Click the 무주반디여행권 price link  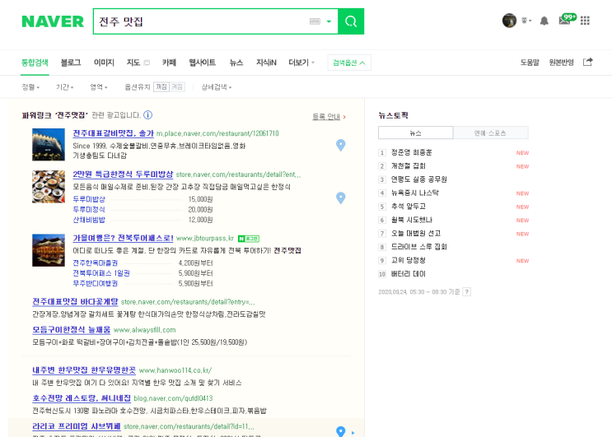point(96,283)
